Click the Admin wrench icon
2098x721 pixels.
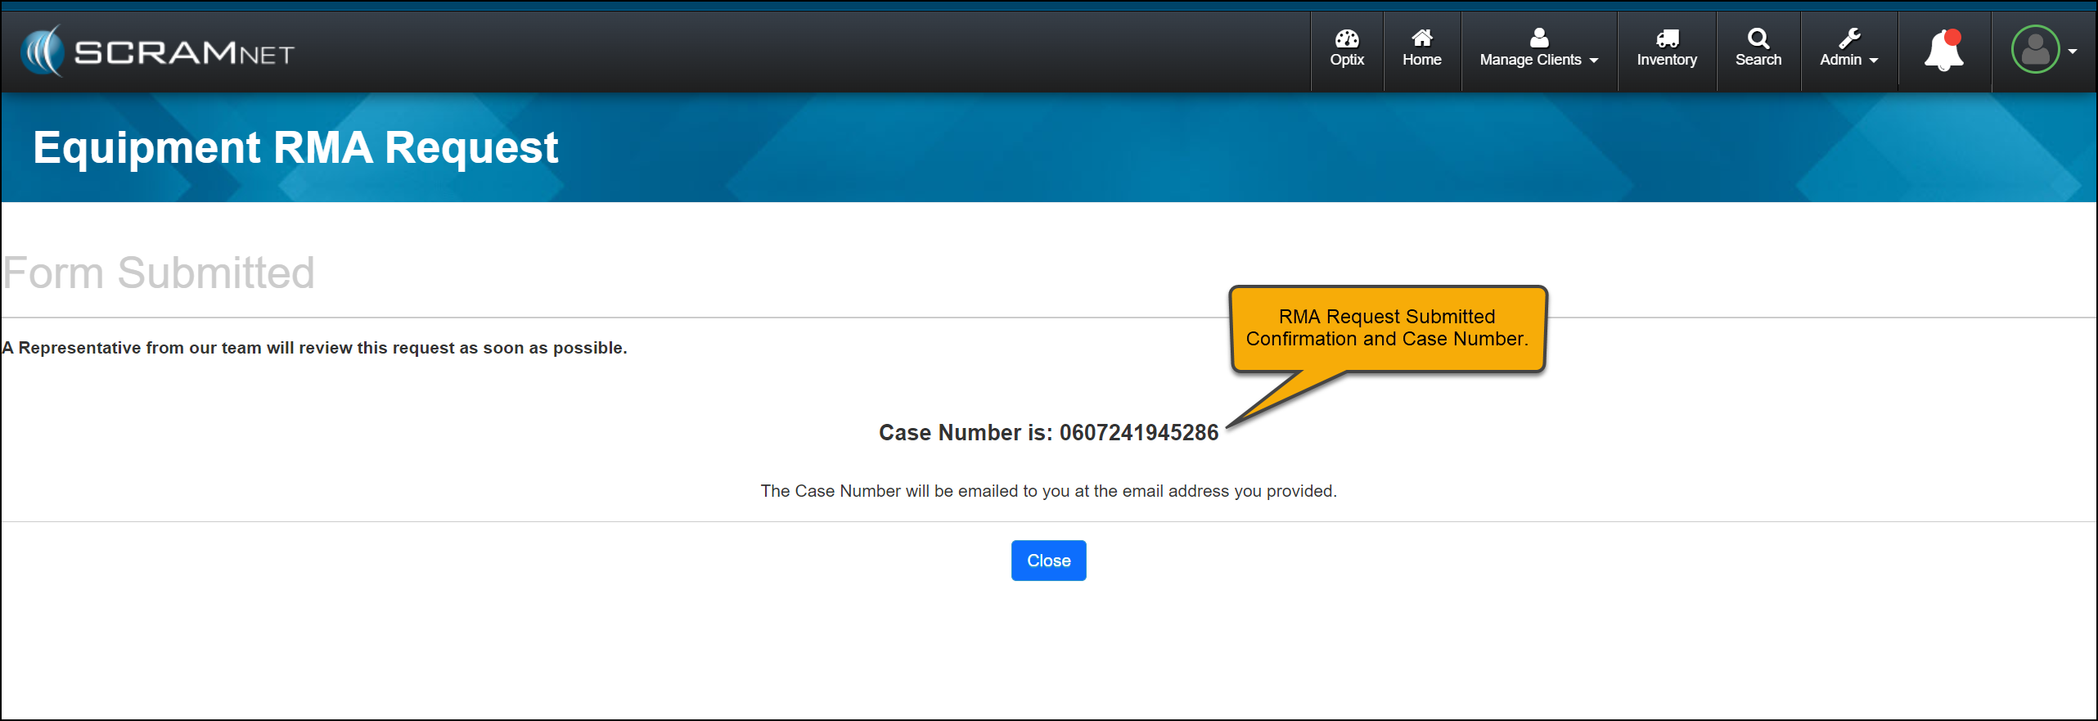pos(1849,38)
